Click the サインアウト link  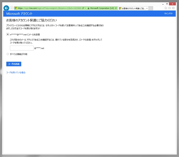pyautogui.click(x=168, y=14)
